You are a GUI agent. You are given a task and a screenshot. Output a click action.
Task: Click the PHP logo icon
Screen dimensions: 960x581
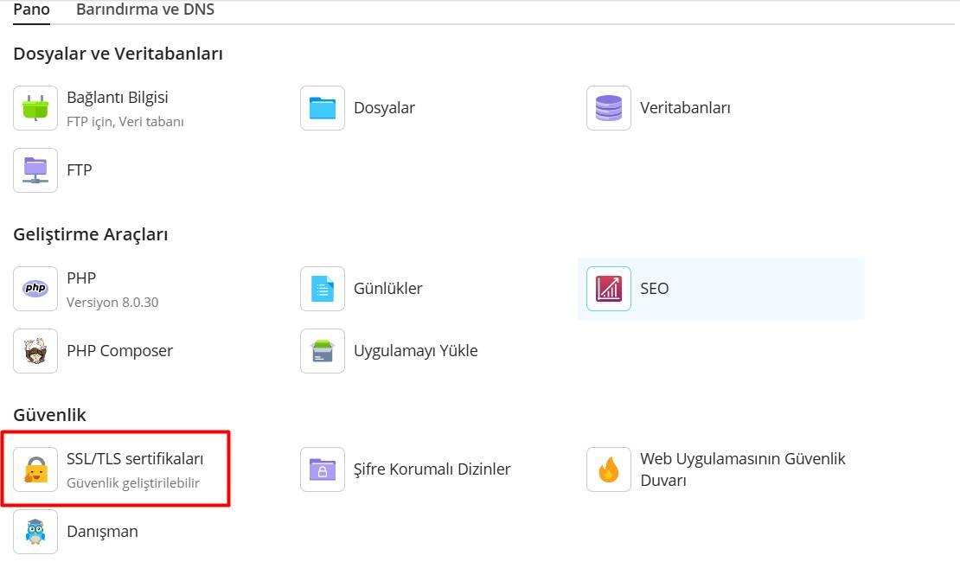coord(35,289)
